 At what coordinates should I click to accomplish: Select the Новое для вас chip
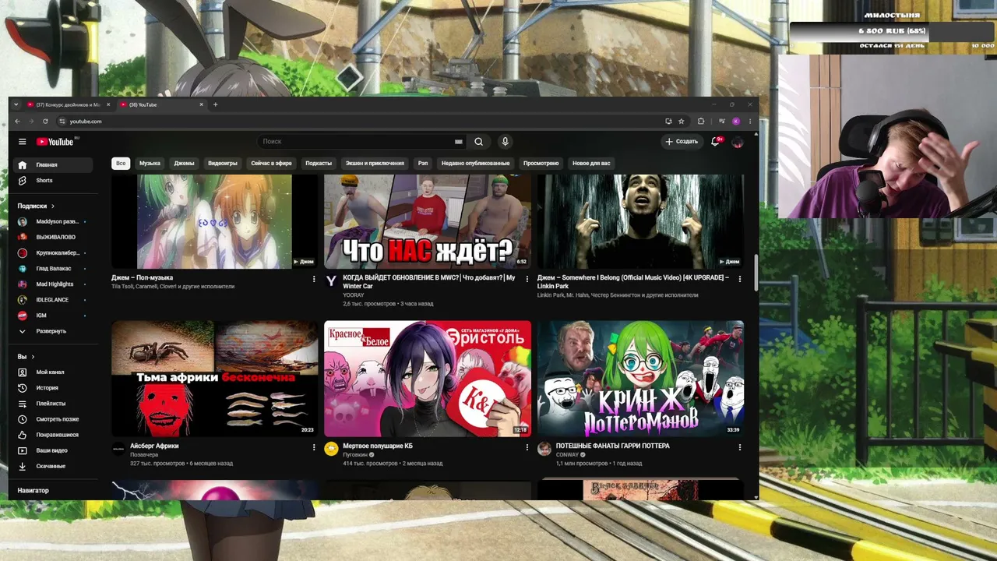coord(591,164)
